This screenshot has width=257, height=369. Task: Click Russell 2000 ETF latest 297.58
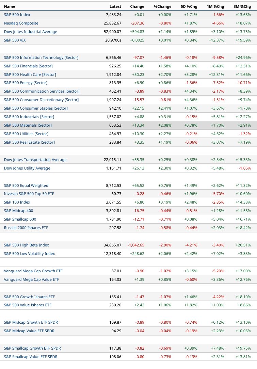click(115, 228)
